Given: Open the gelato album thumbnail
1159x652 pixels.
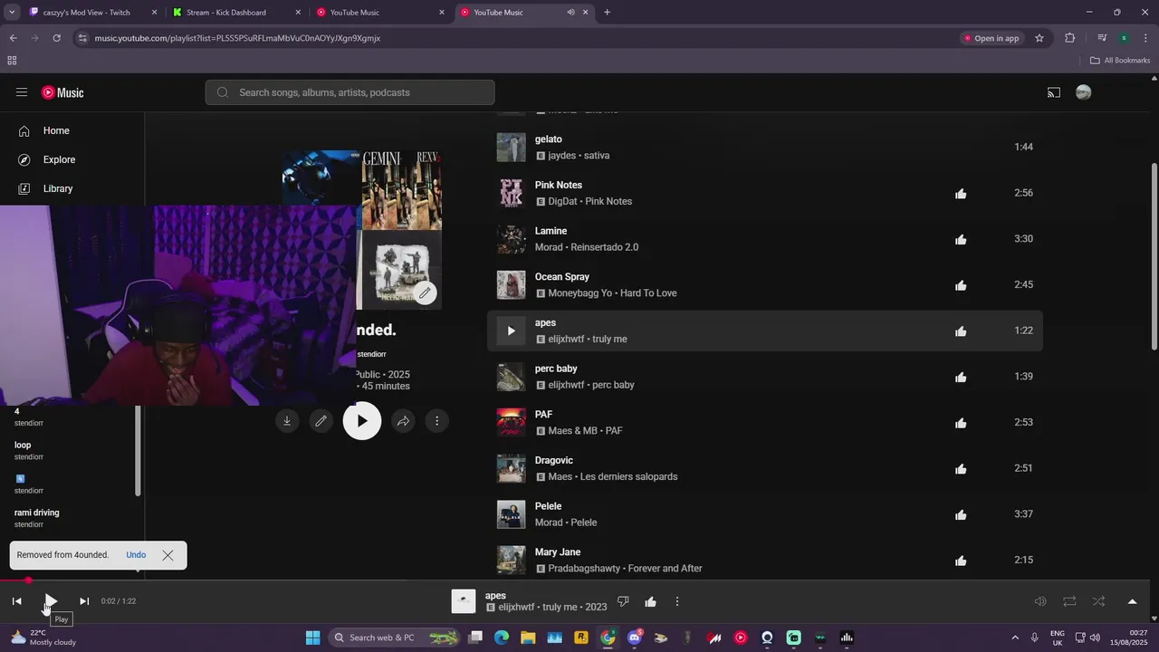Looking at the screenshot, I should [x=511, y=147].
